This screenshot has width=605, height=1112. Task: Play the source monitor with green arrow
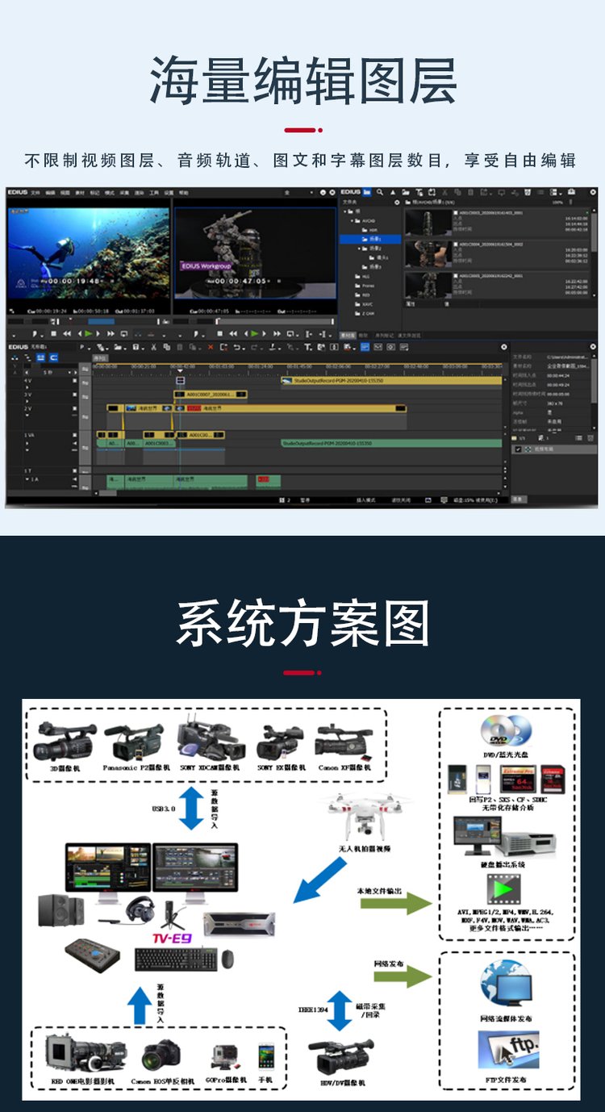pyautogui.click(x=89, y=334)
